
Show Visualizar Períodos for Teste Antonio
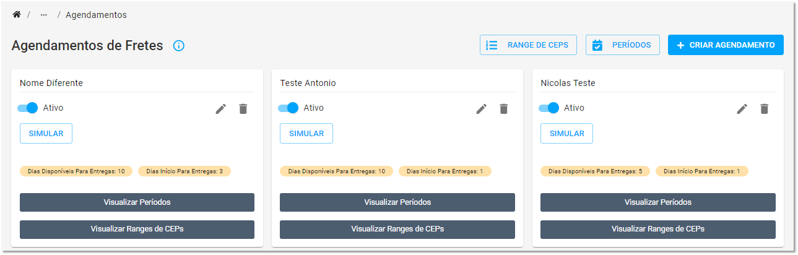[397, 202]
